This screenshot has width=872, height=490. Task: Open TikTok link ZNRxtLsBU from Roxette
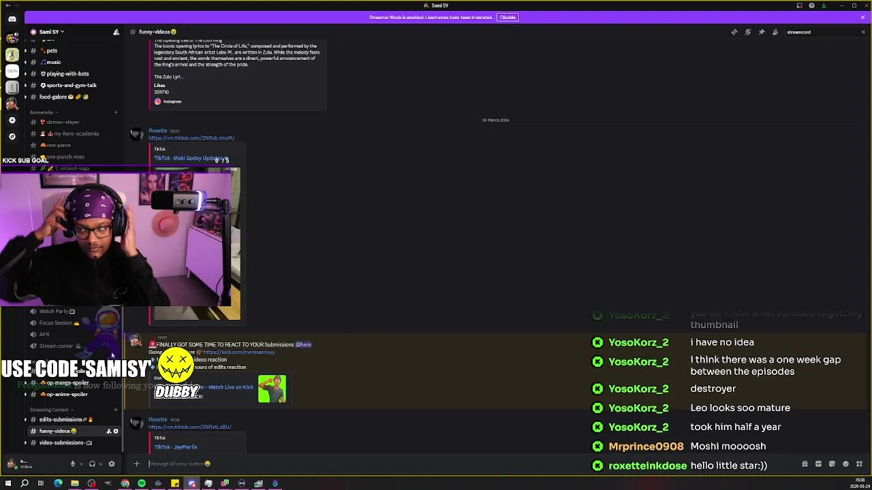[190, 427]
